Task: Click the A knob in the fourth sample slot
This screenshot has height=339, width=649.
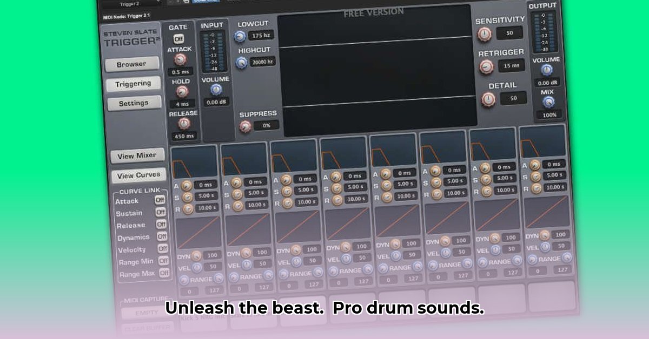Action: (x=335, y=176)
